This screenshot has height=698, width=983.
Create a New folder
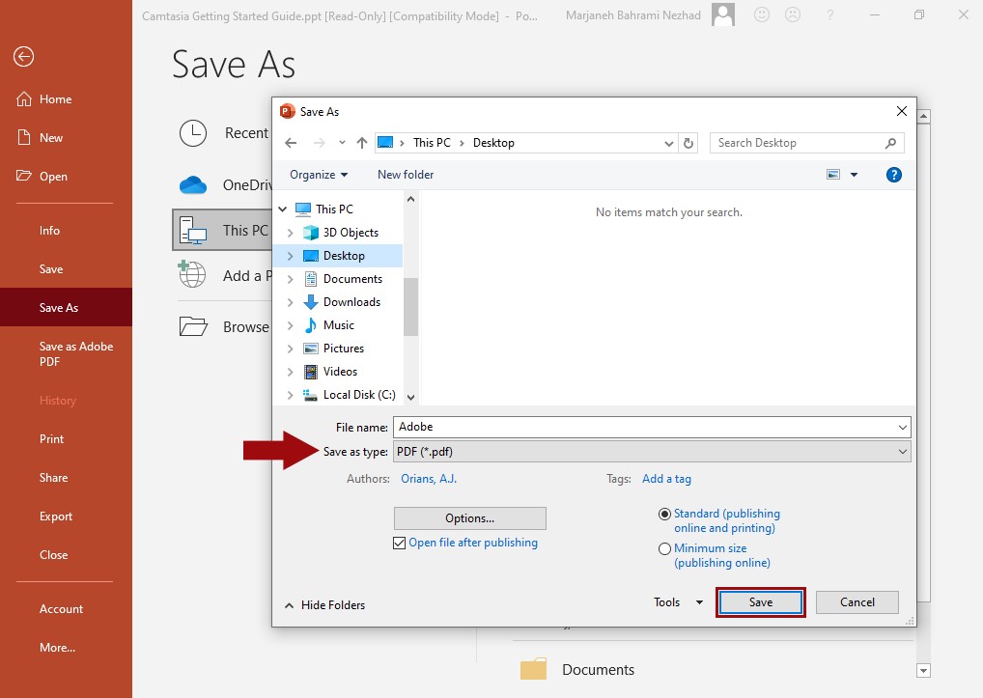click(406, 175)
